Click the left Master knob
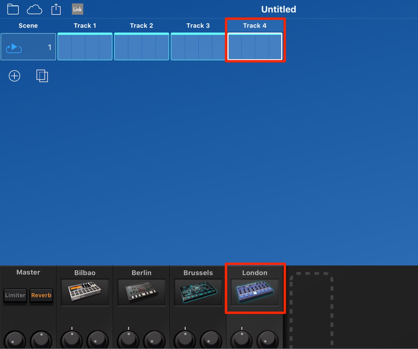The image size is (418, 349). coord(15,340)
